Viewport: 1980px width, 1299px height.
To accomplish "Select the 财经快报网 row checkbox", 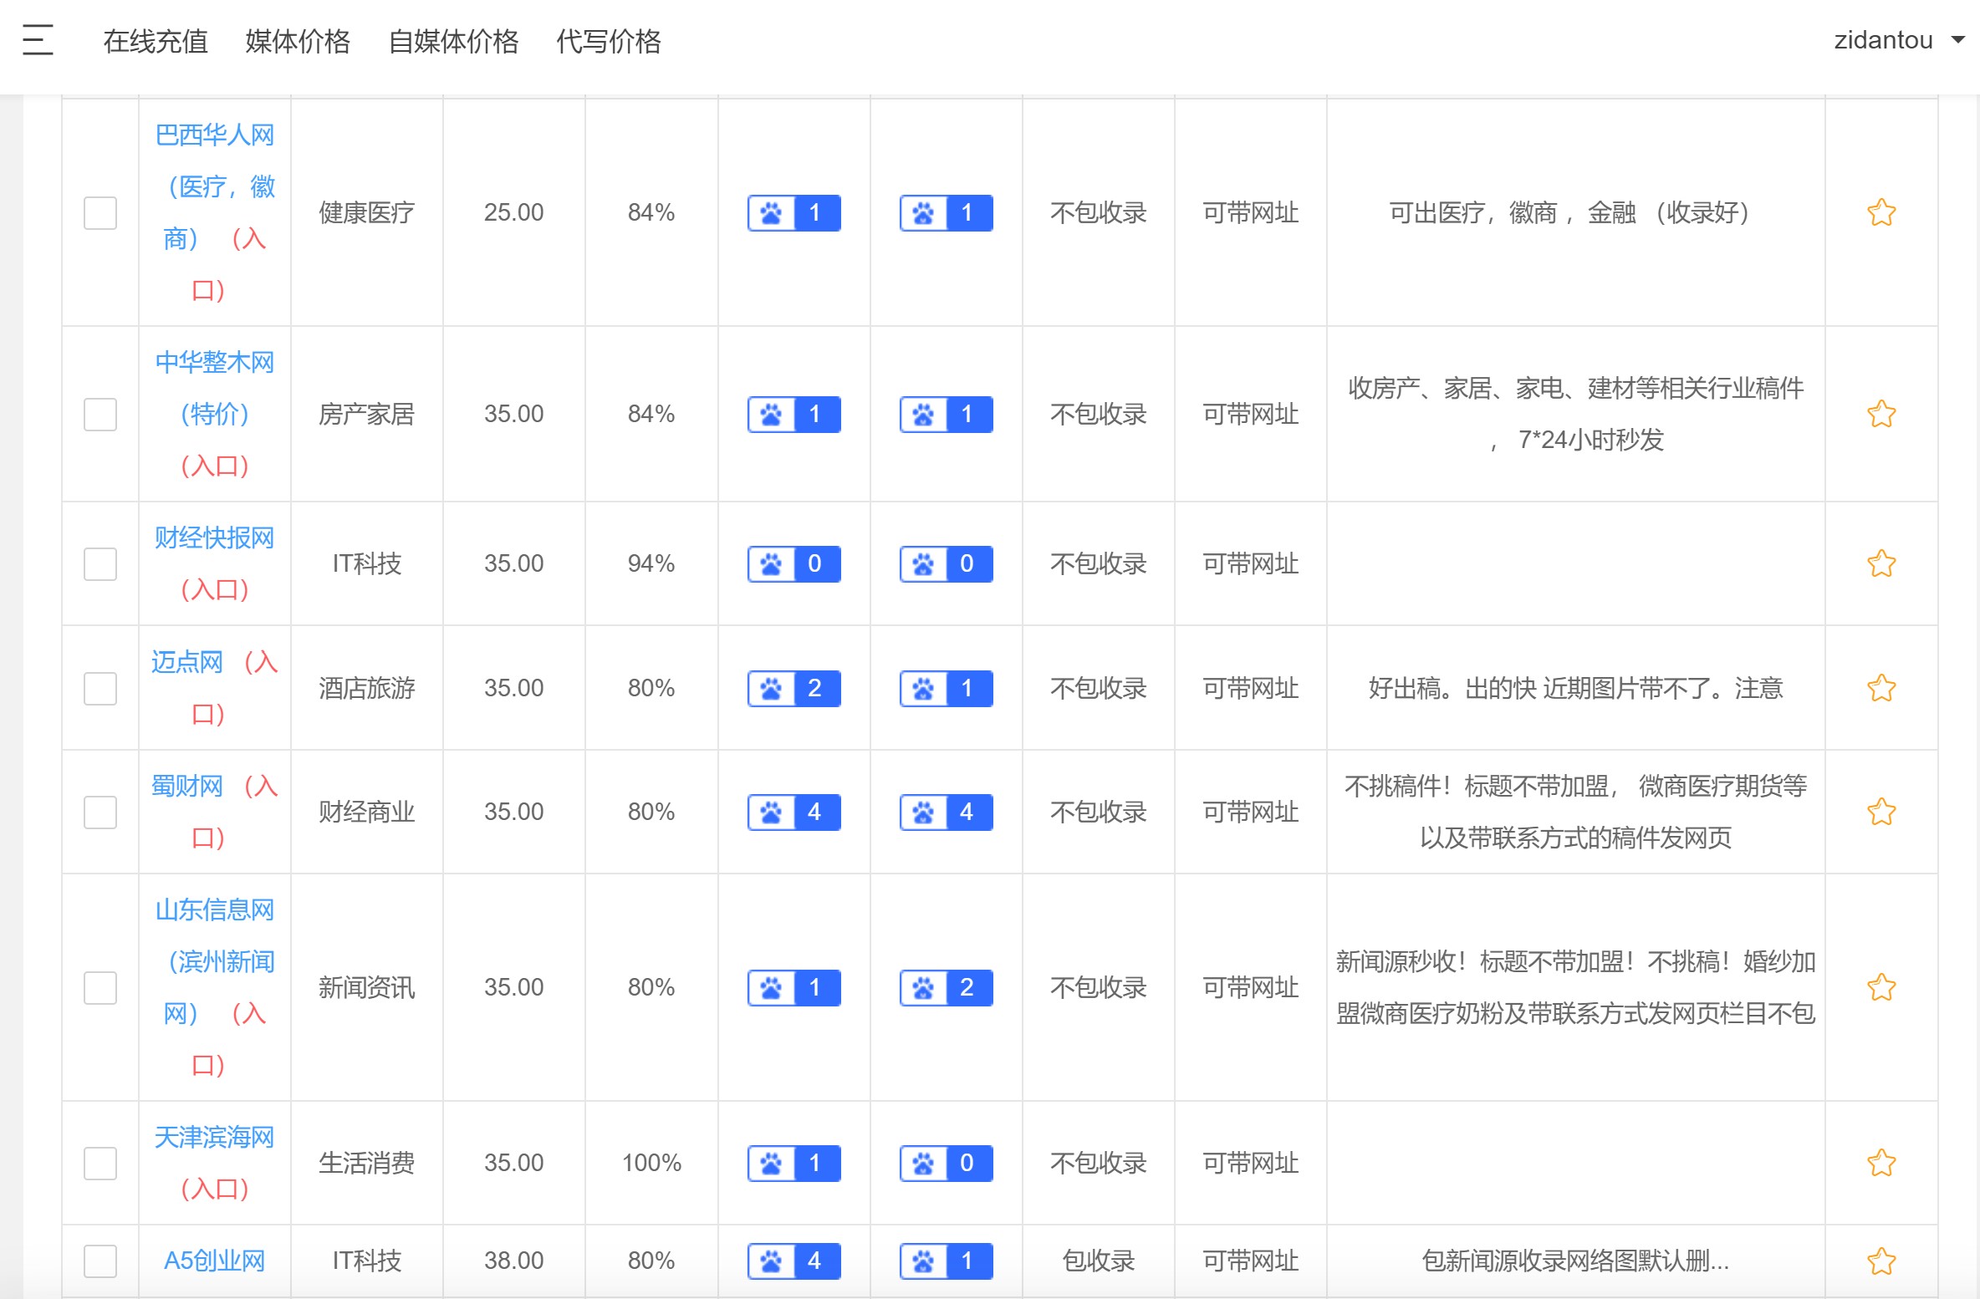I will tap(100, 563).
